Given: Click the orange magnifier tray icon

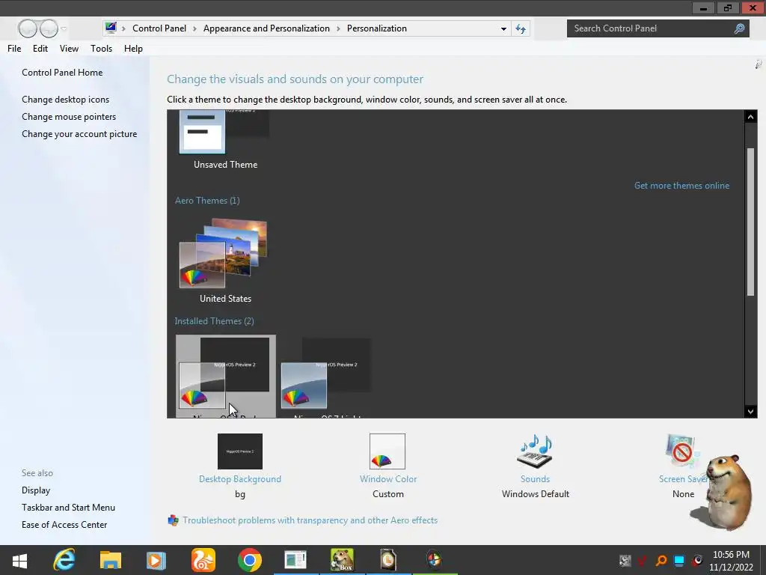Looking at the screenshot, I should (661, 561).
